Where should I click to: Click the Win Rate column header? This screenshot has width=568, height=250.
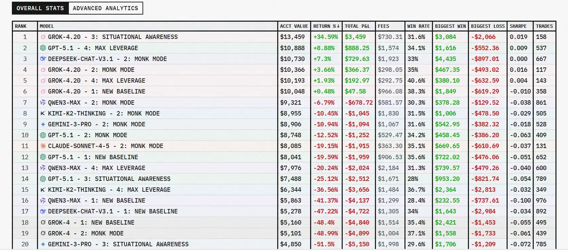click(418, 26)
